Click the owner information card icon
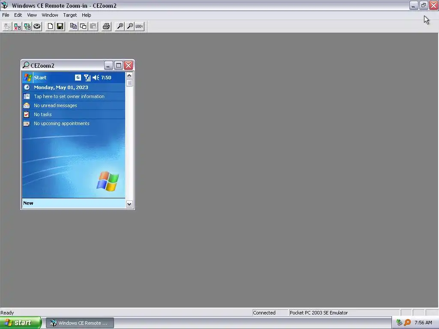439x329 pixels. [27, 96]
